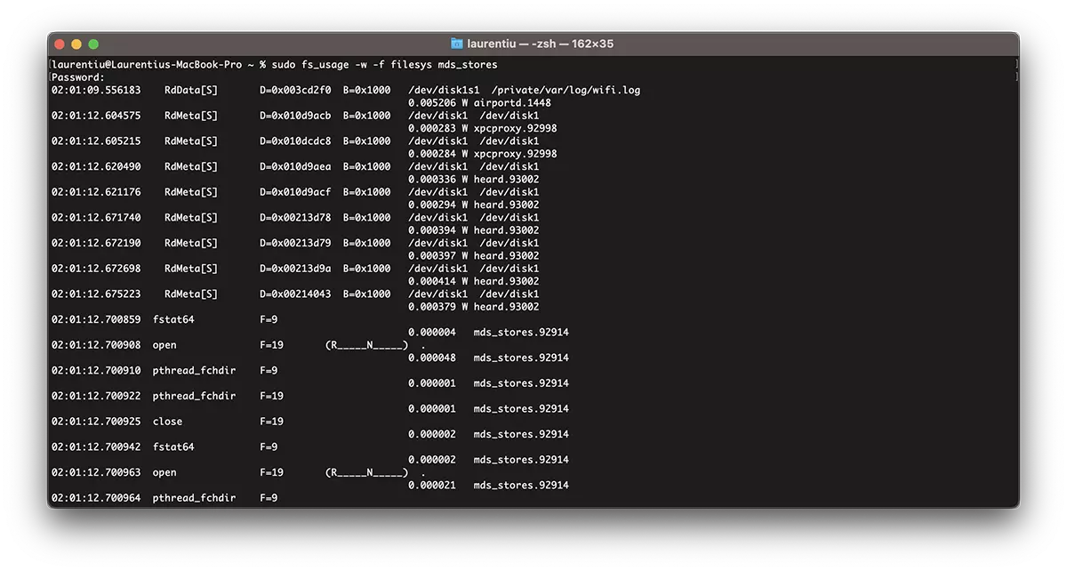Click the window title 'laurentiu — -zsh — 162×35'
This screenshot has height=571, width=1067.
(541, 44)
